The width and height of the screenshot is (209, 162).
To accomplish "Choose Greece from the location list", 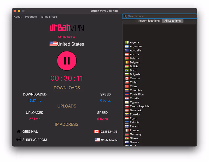I will coord(135,142).
